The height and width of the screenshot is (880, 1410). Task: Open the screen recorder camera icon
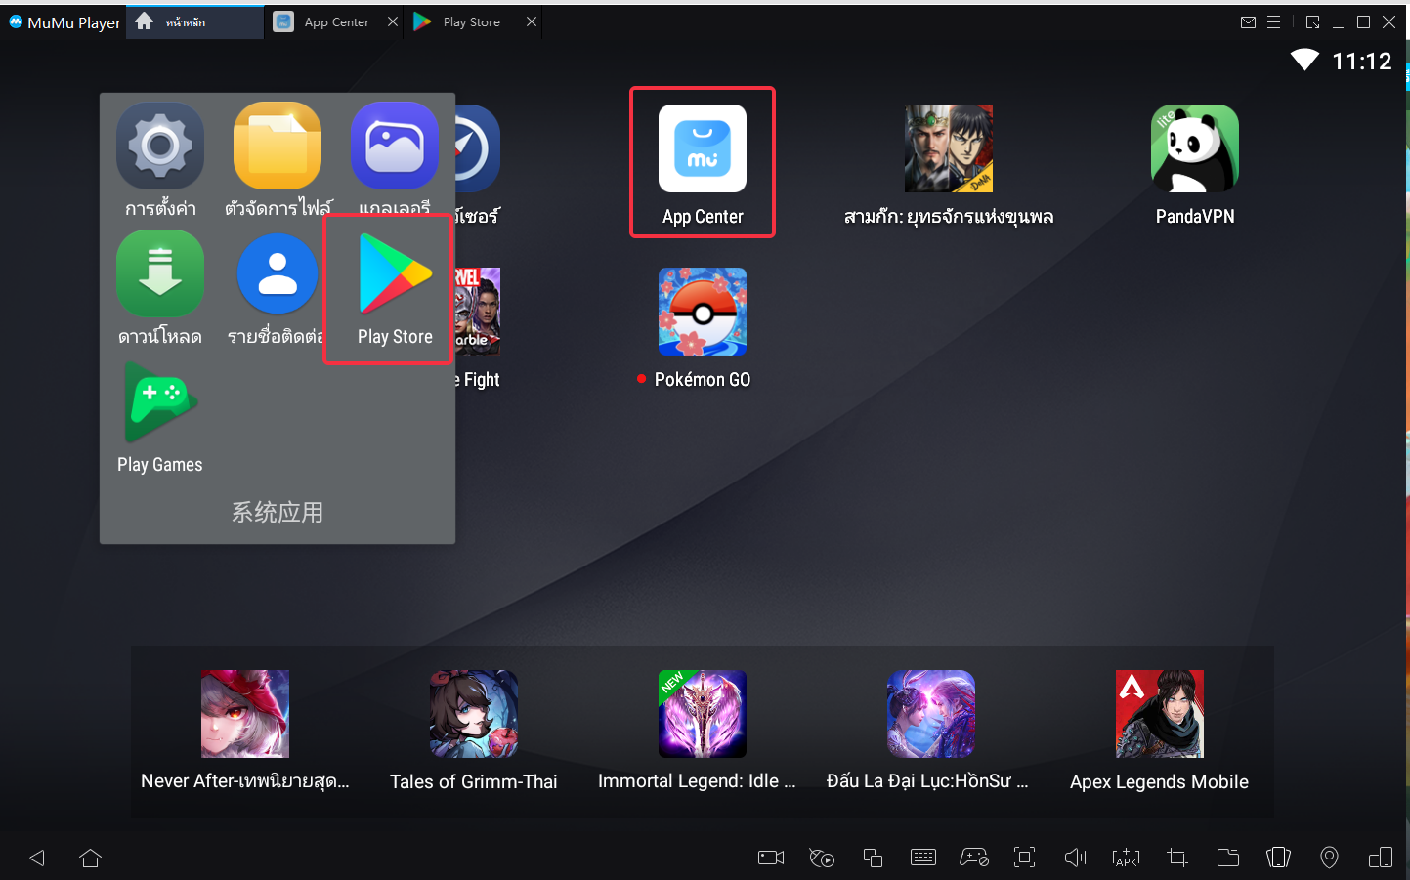click(771, 858)
